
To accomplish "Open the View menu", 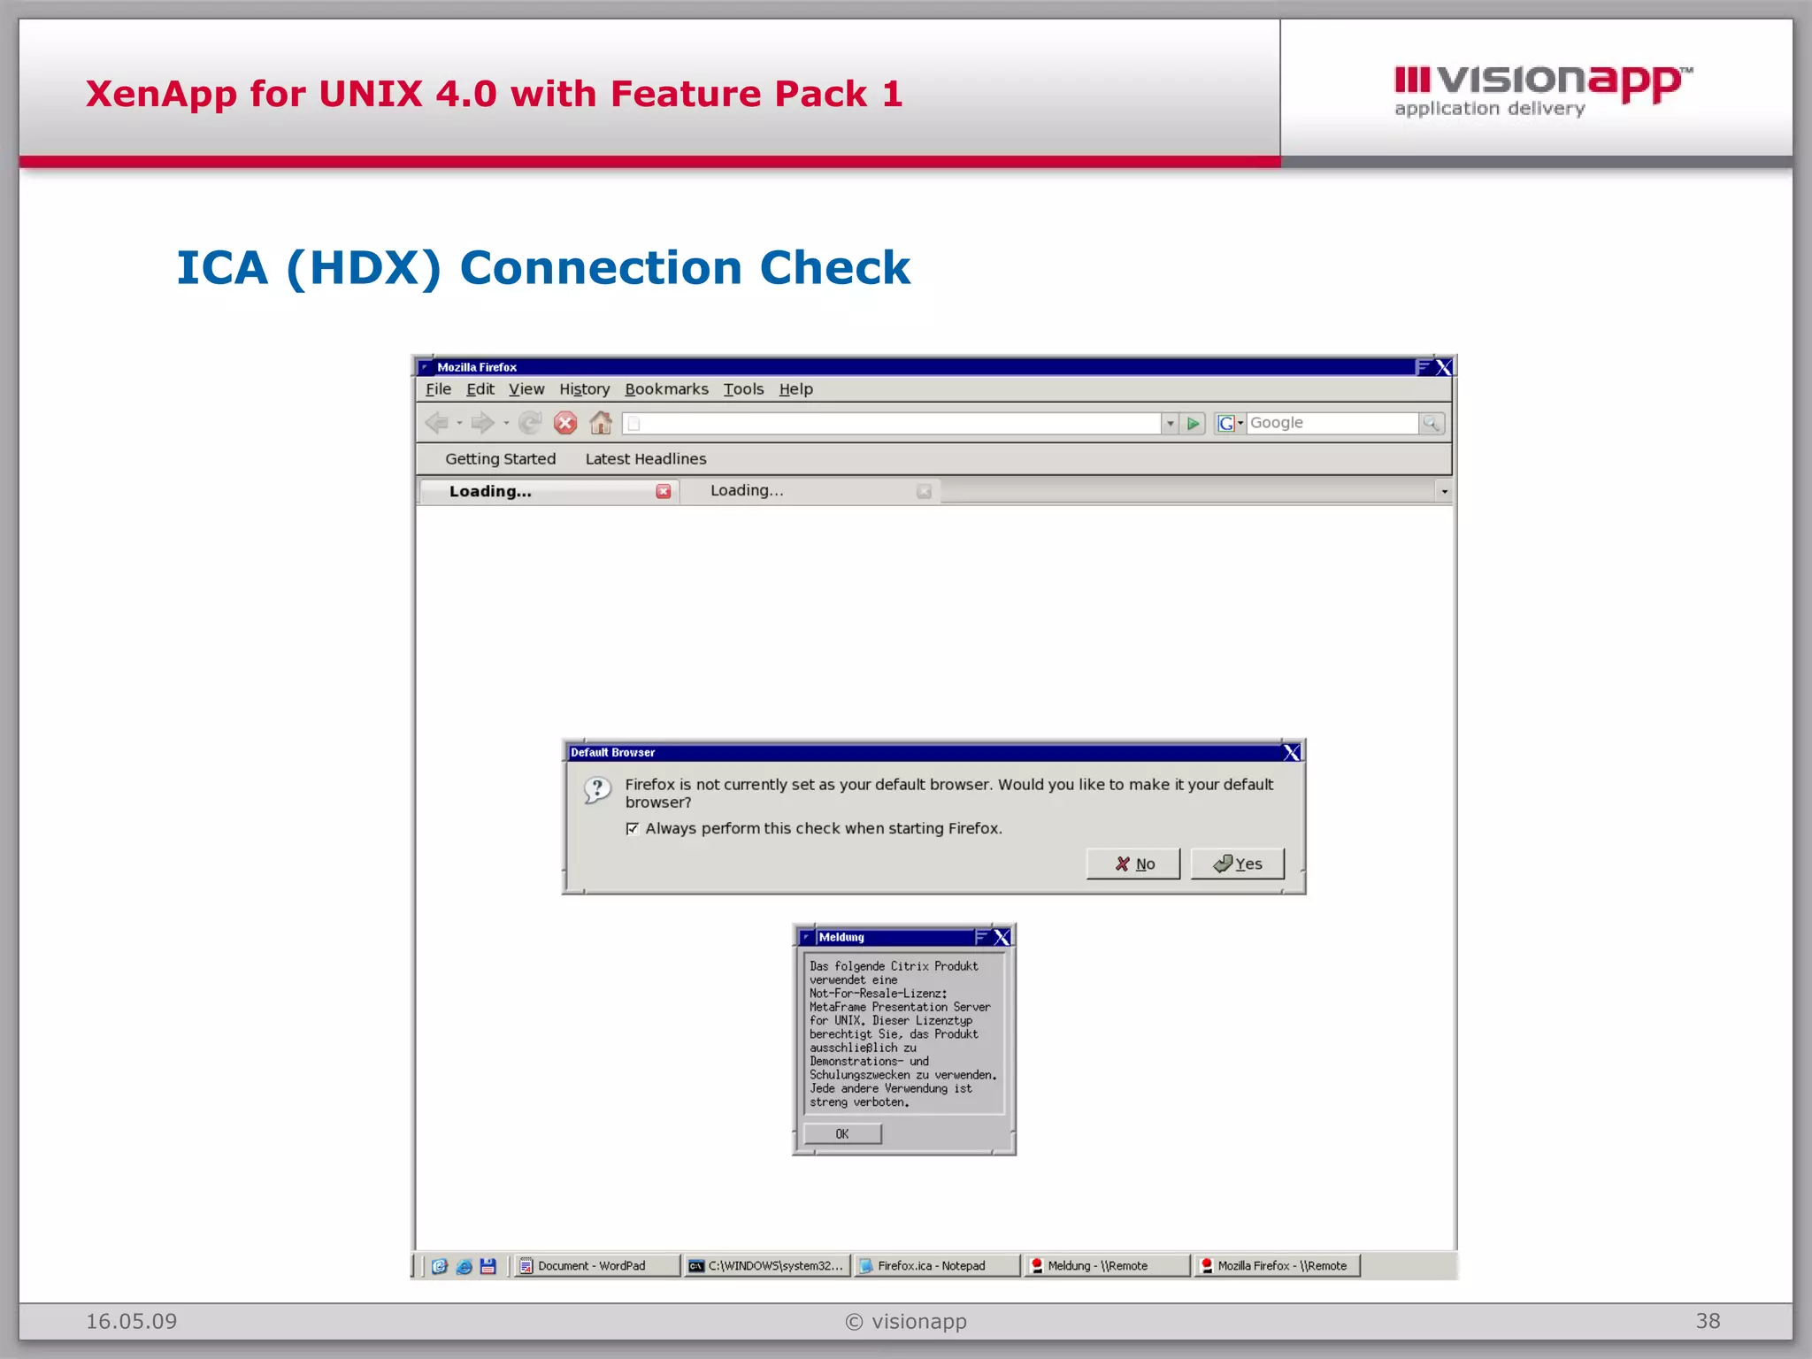I will point(526,389).
